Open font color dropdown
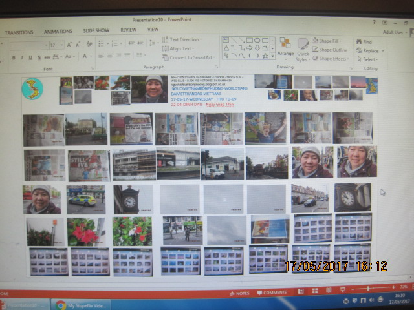414x310 pixels. [91, 56]
